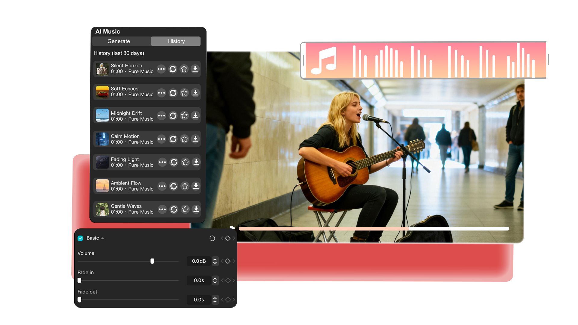Increase Volume using the stepper arrows
The width and height of the screenshot is (578, 325).
click(215, 259)
